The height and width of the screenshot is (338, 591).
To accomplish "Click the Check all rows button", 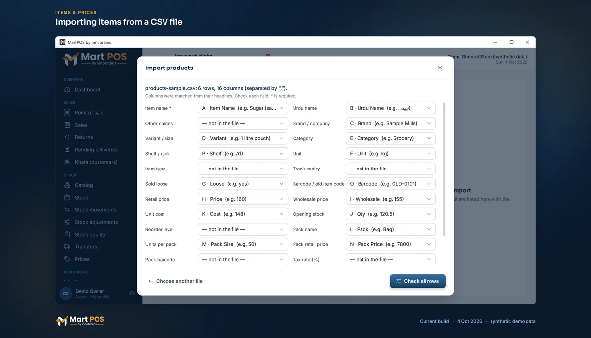I will [x=418, y=281].
